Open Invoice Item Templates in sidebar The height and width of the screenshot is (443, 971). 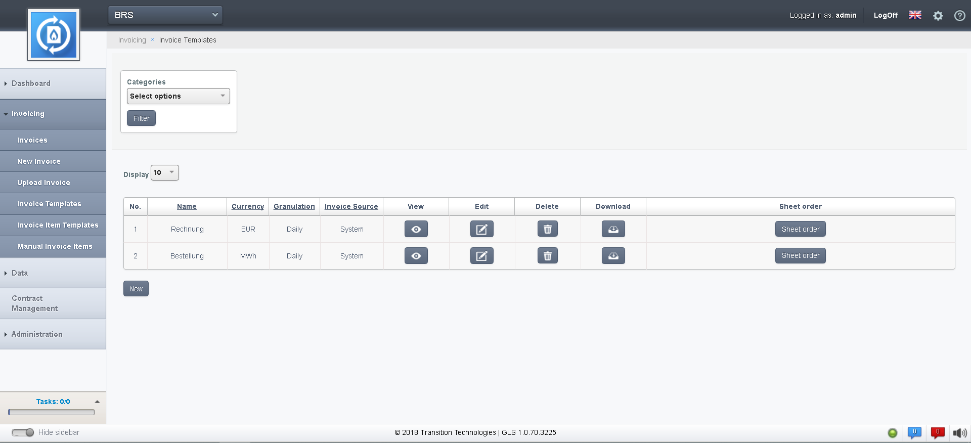[x=58, y=225]
